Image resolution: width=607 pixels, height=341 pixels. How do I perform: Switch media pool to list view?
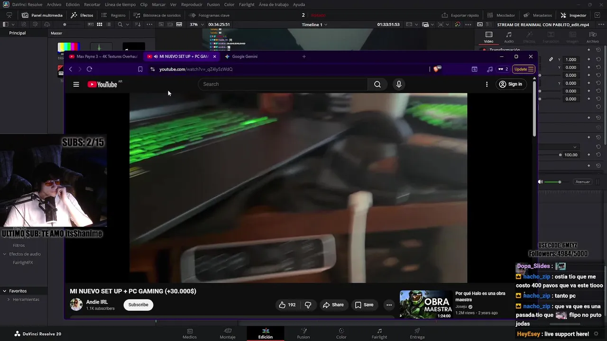pos(109,24)
